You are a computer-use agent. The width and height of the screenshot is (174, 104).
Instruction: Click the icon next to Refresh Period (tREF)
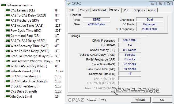[x=8, y=71]
